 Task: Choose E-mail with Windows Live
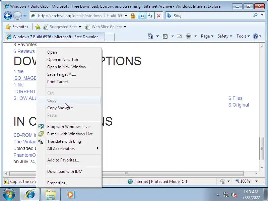pyautogui.click(x=69, y=134)
